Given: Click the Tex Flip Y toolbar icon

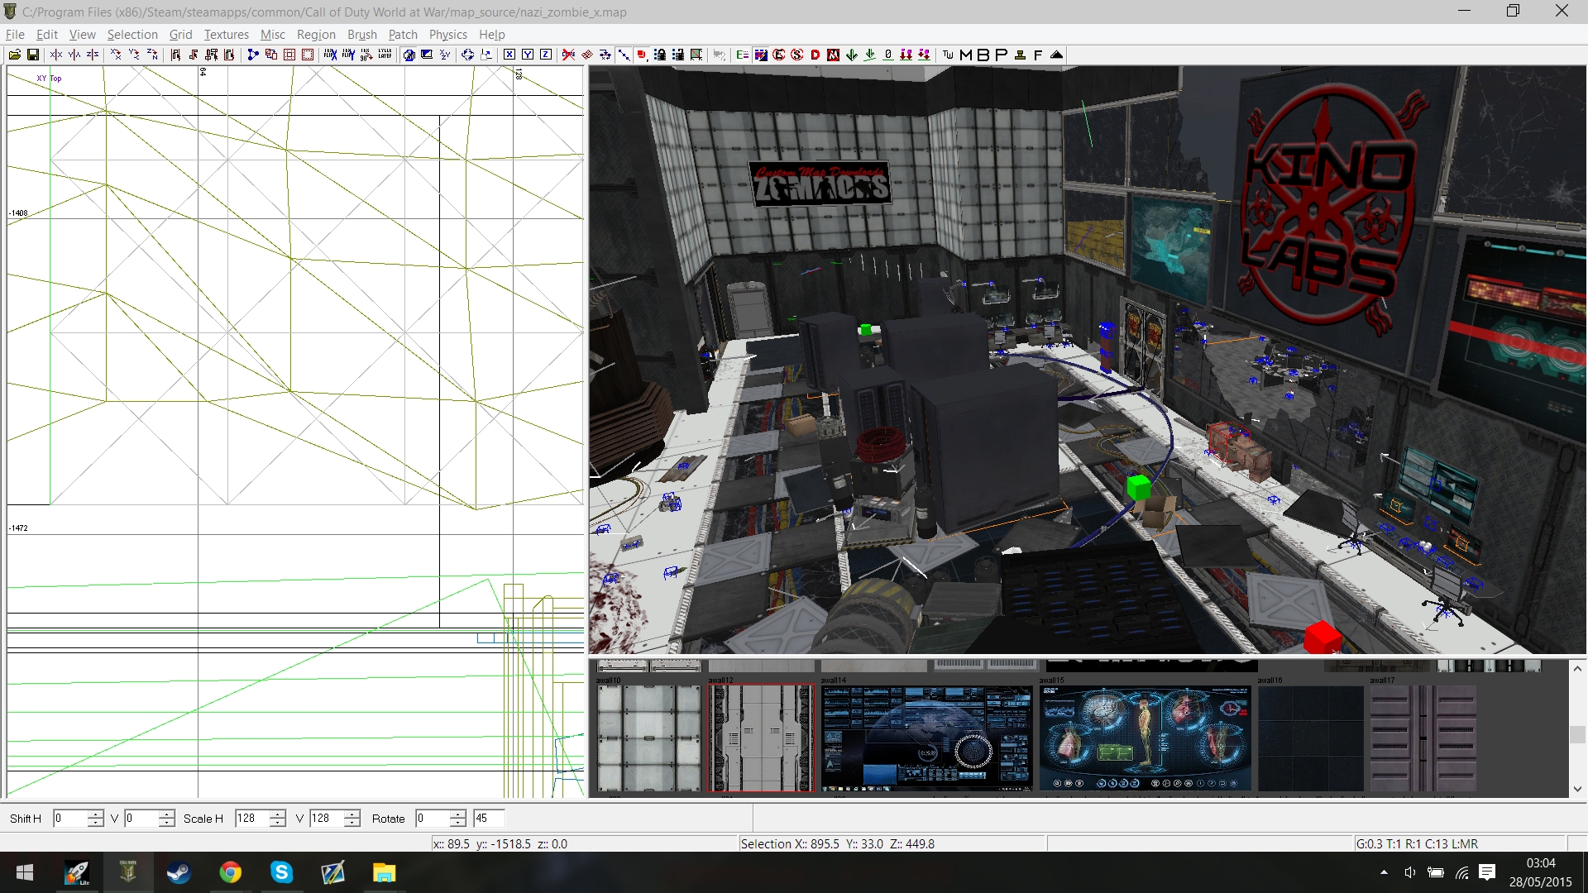Looking at the screenshot, I should (348, 55).
